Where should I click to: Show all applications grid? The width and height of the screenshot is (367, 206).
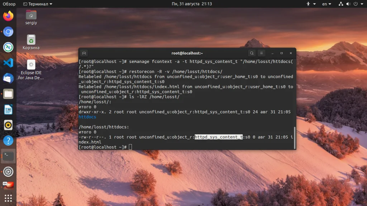click(8, 198)
